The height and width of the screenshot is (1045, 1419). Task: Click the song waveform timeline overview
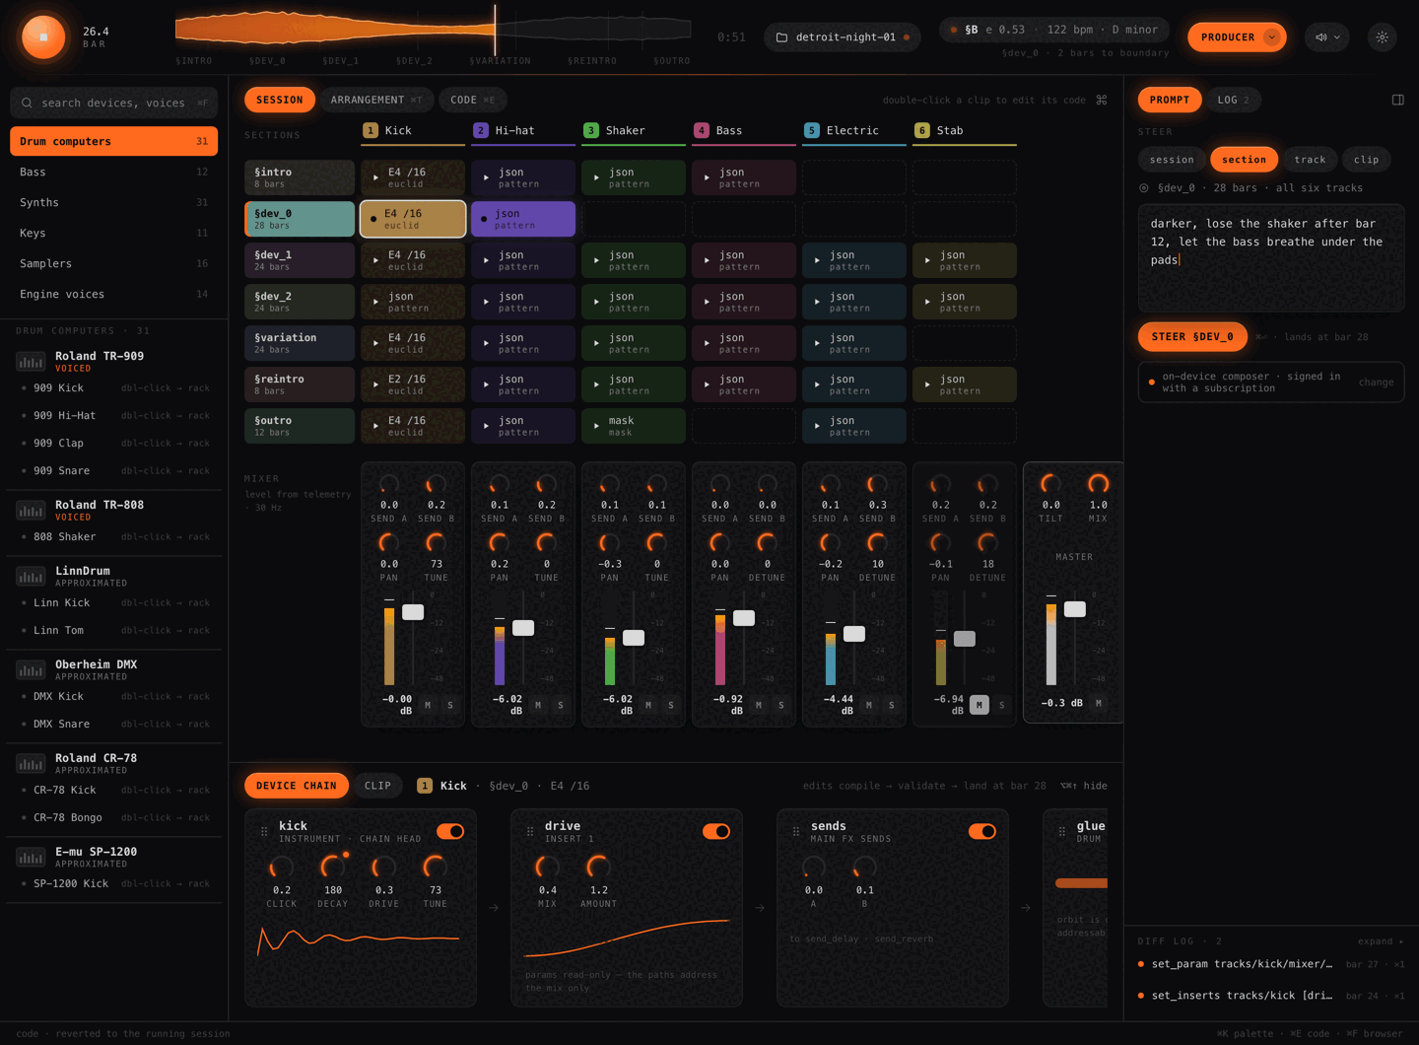(x=435, y=30)
